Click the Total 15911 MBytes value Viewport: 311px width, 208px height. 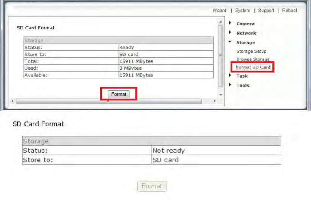pyautogui.click(x=136, y=61)
